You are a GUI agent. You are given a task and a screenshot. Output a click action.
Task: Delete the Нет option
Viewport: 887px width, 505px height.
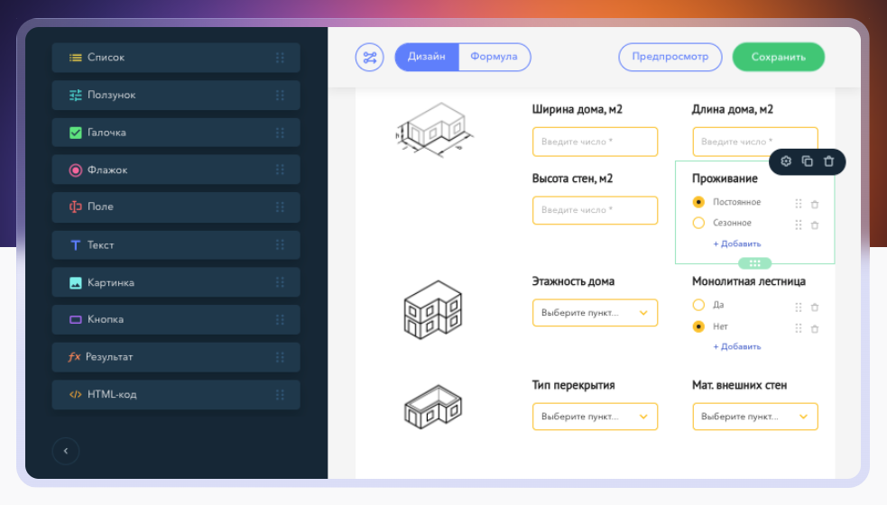pos(815,328)
